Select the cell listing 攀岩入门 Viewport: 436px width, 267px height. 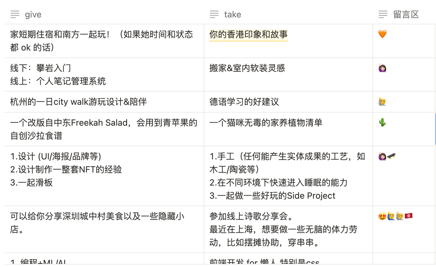point(105,75)
